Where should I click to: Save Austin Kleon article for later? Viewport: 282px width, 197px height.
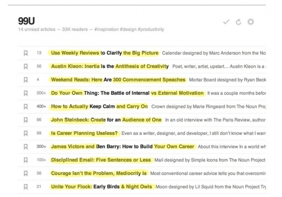(x=25, y=66)
